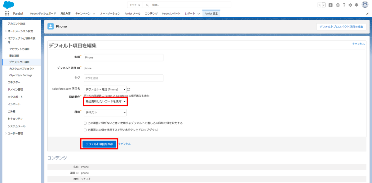The height and width of the screenshot is (183, 372).
Task: Open the 見込み客 tab
Action: click(x=65, y=14)
